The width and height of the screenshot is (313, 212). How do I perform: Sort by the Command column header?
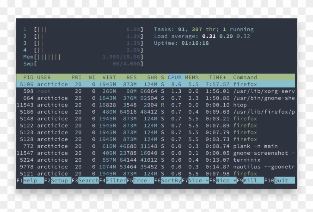click(245, 77)
